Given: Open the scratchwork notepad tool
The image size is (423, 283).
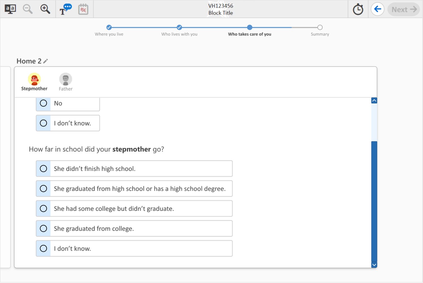Looking at the screenshot, I should pyautogui.click(x=83, y=9).
